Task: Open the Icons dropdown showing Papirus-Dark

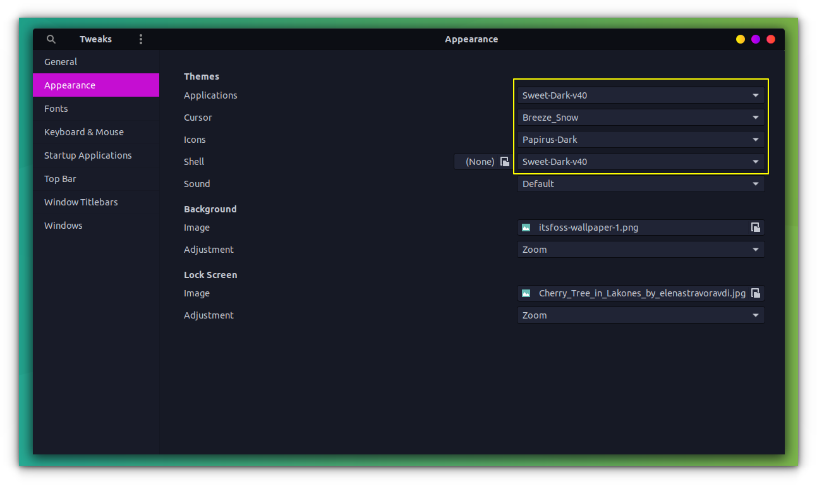Action: click(640, 139)
